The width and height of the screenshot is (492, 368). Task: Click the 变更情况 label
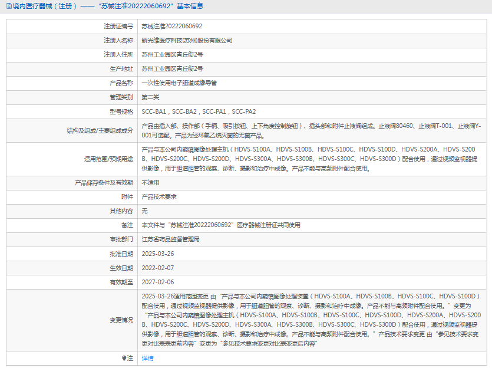pos(121,320)
